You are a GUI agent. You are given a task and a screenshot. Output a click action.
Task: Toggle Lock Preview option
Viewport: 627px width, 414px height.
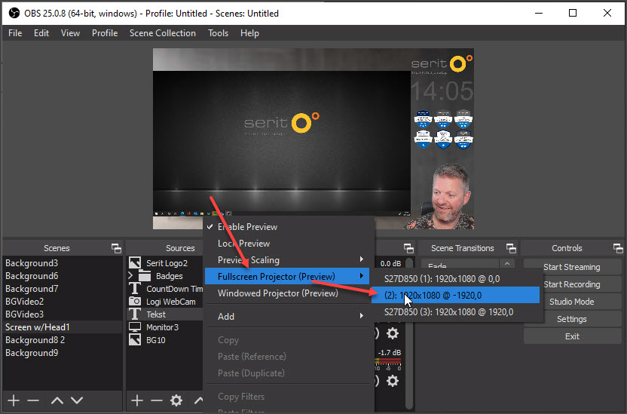[286, 244]
